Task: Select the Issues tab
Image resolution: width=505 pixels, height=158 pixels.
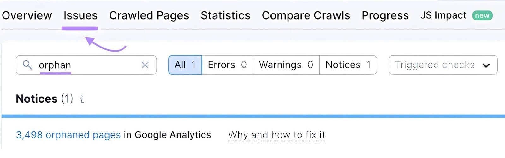Action: click(80, 15)
